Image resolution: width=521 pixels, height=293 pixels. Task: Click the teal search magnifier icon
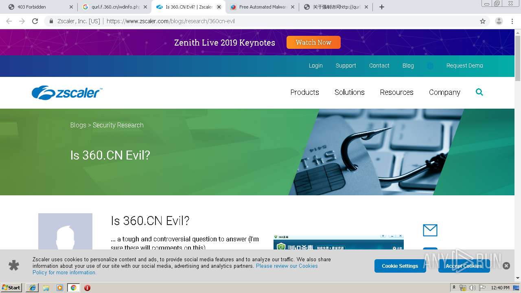[479, 92]
